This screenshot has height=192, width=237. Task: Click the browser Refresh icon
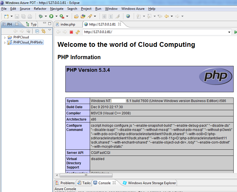coord(78,32)
